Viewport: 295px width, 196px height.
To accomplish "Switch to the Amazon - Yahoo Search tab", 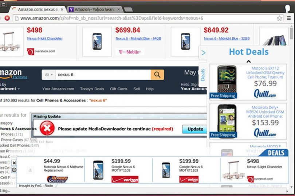I will click(94, 9).
